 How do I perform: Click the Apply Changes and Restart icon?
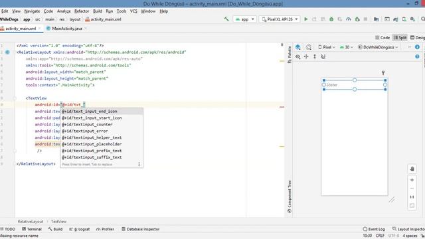coord(314,19)
